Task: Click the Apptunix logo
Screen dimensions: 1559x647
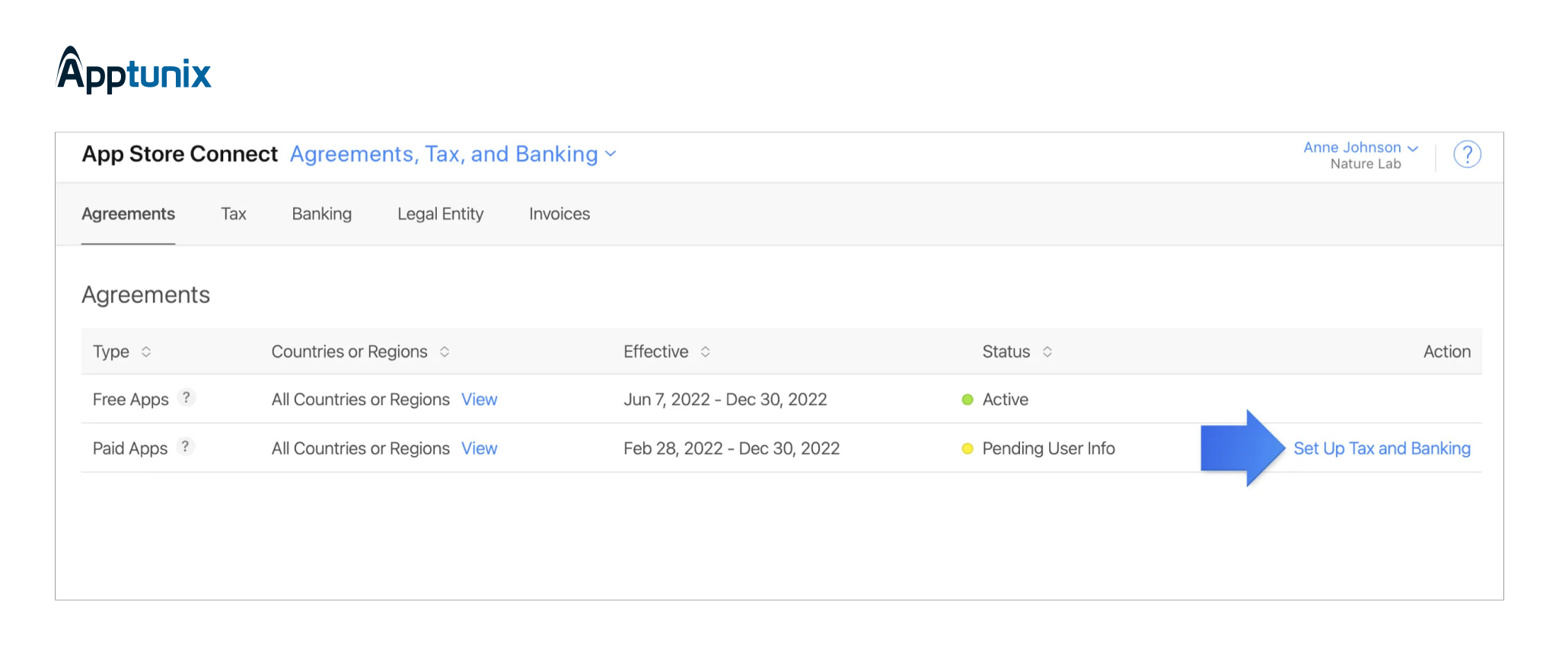Action: tap(134, 70)
